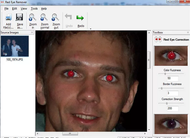Click the vertical scrollbar thumb
The width and height of the screenshot is (190, 138).
point(149,60)
